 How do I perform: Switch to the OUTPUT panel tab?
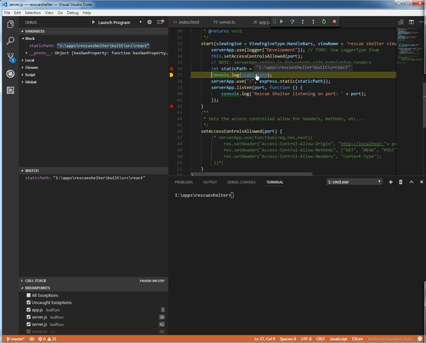coord(210,182)
